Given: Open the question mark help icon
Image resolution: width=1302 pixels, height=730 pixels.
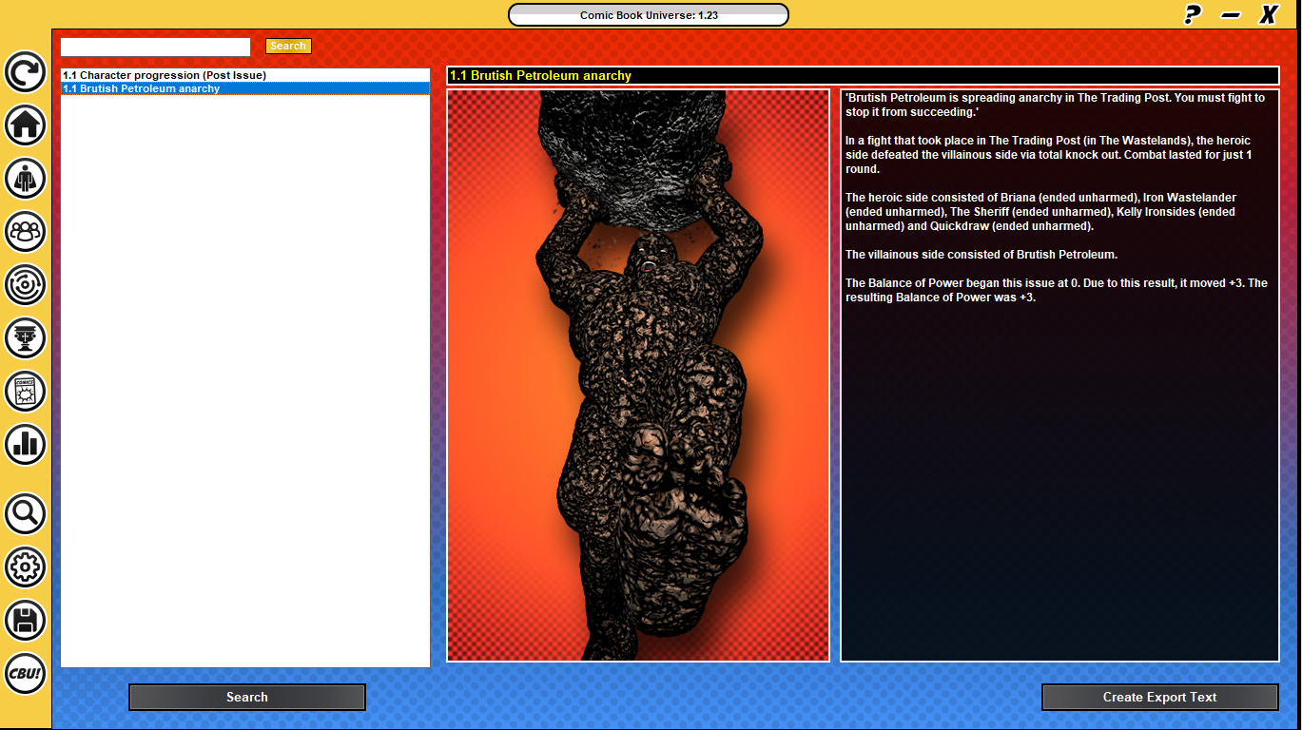Looking at the screenshot, I should (1192, 14).
